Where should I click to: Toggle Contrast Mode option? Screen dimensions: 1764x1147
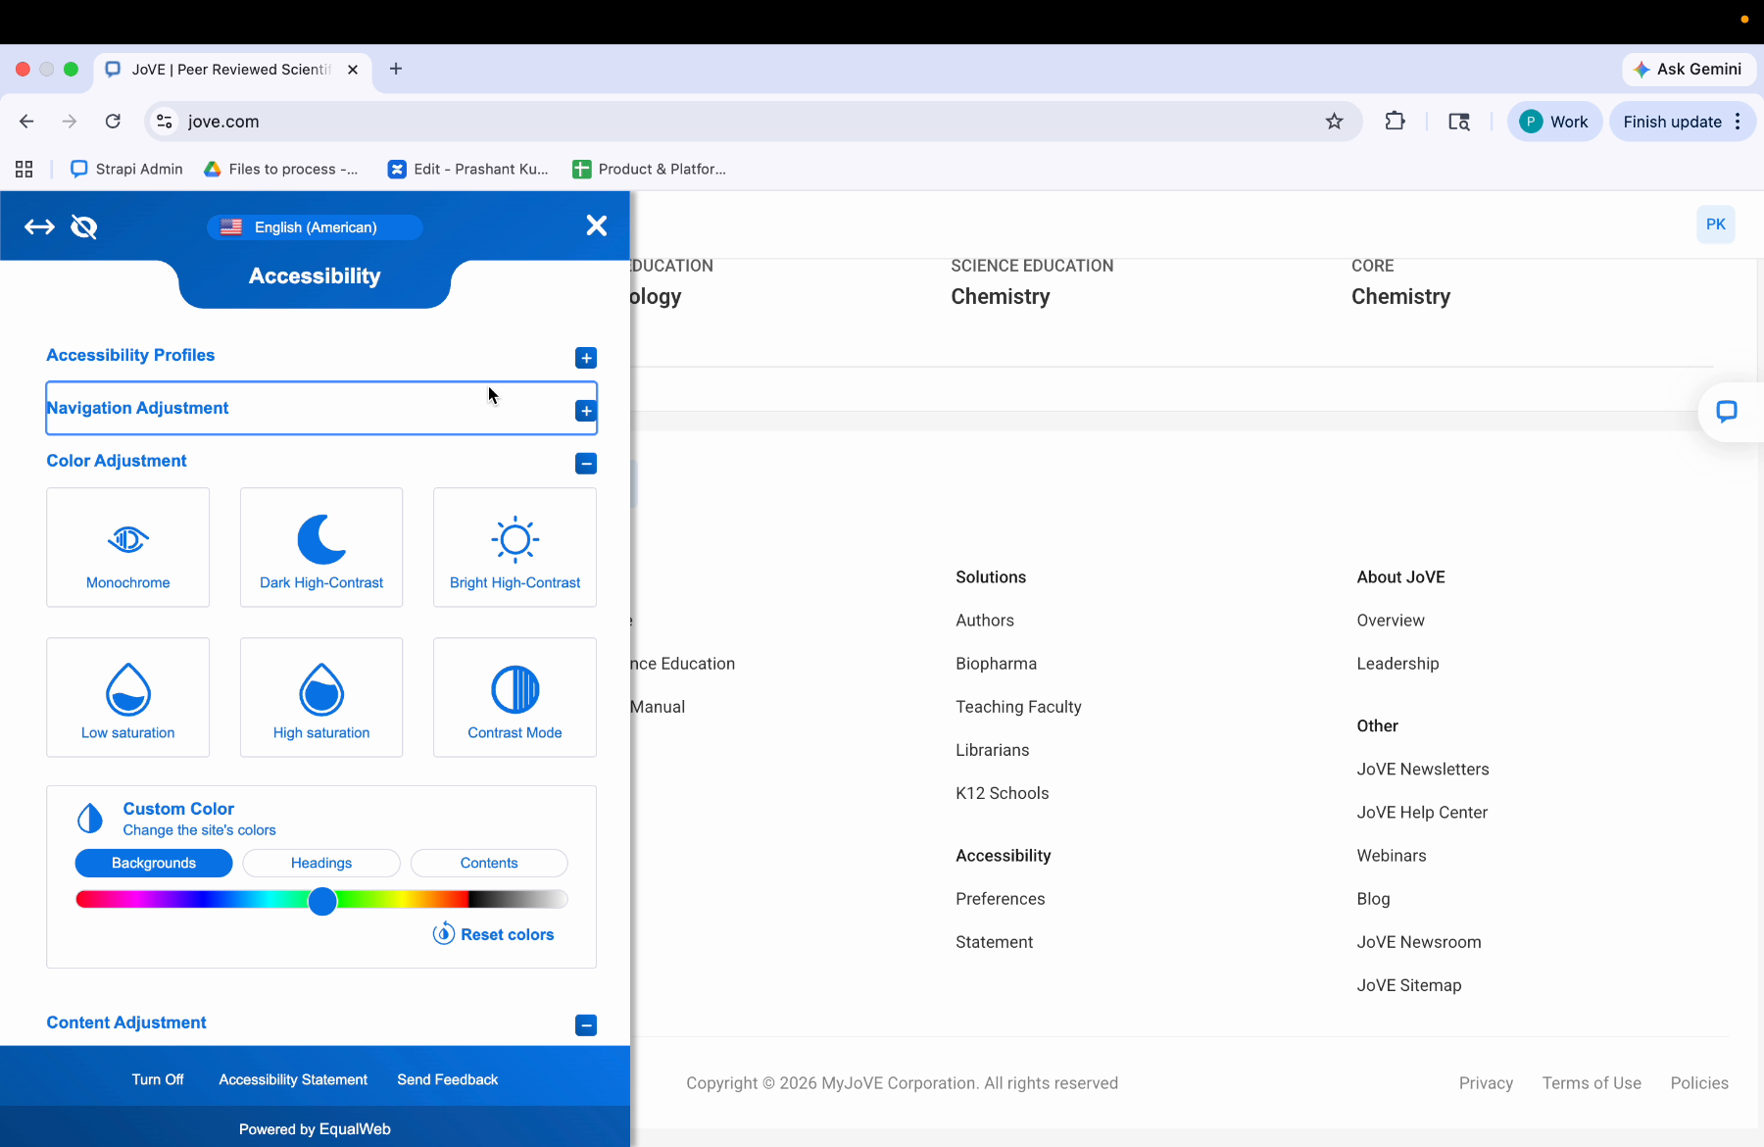pos(515,698)
